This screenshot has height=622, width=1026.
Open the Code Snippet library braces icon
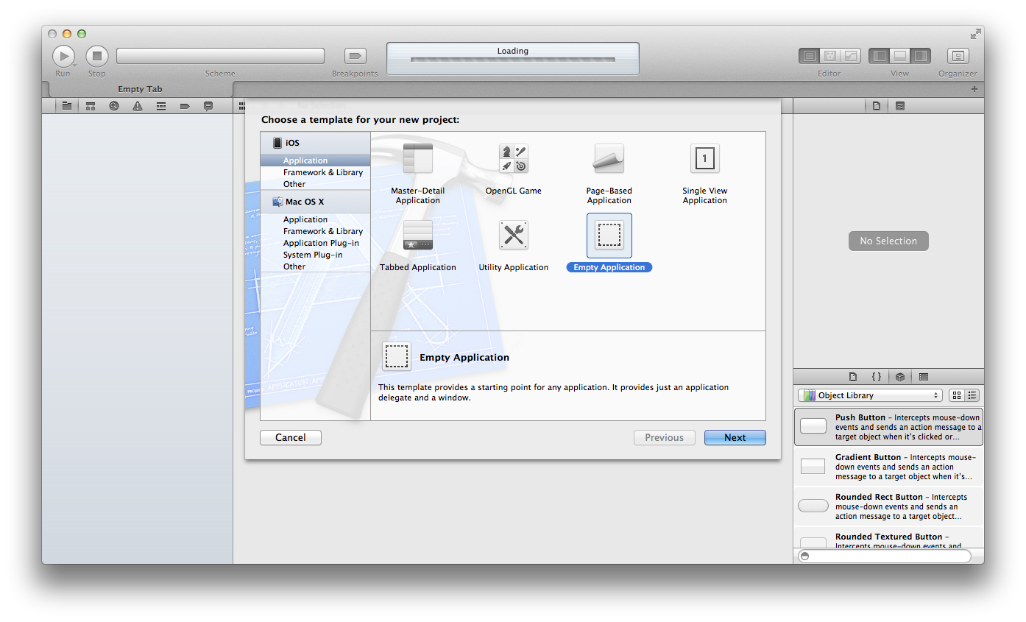point(877,376)
